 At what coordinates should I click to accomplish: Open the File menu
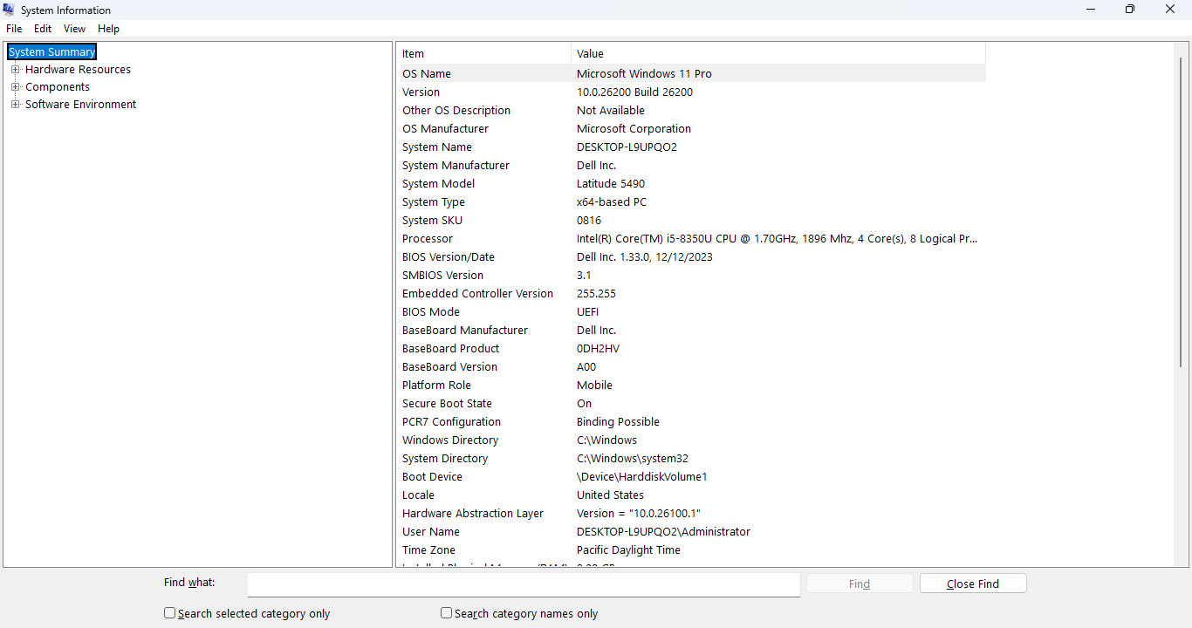click(14, 29)
